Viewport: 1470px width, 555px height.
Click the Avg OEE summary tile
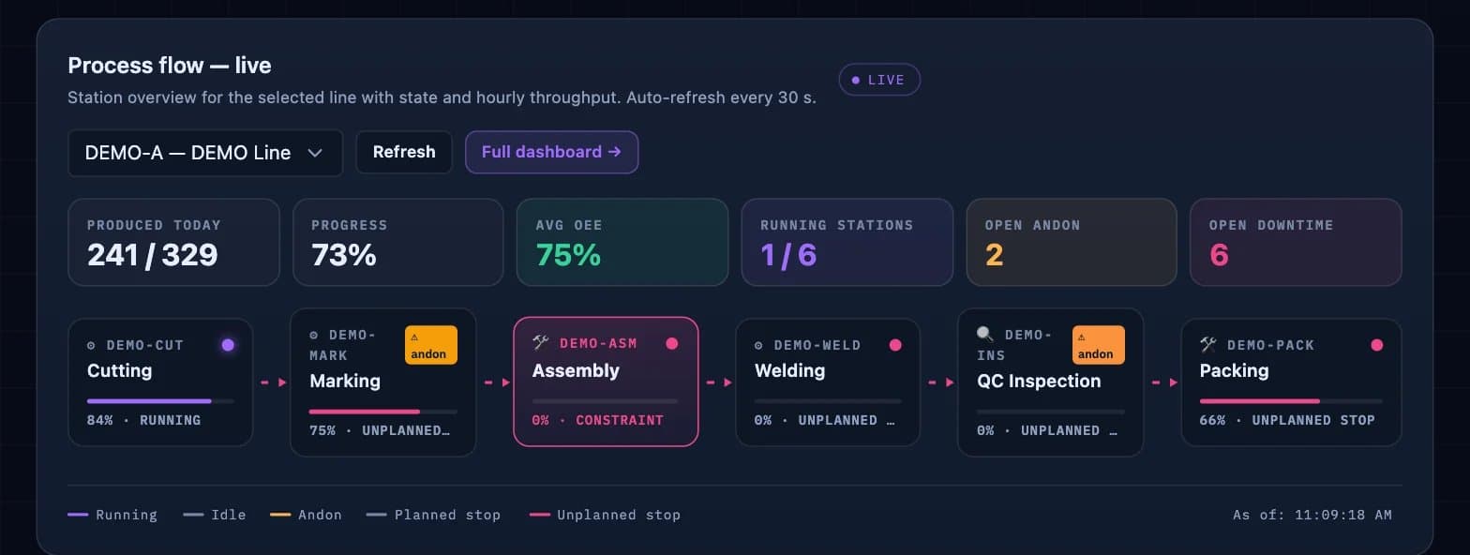(x=622, y=242)
